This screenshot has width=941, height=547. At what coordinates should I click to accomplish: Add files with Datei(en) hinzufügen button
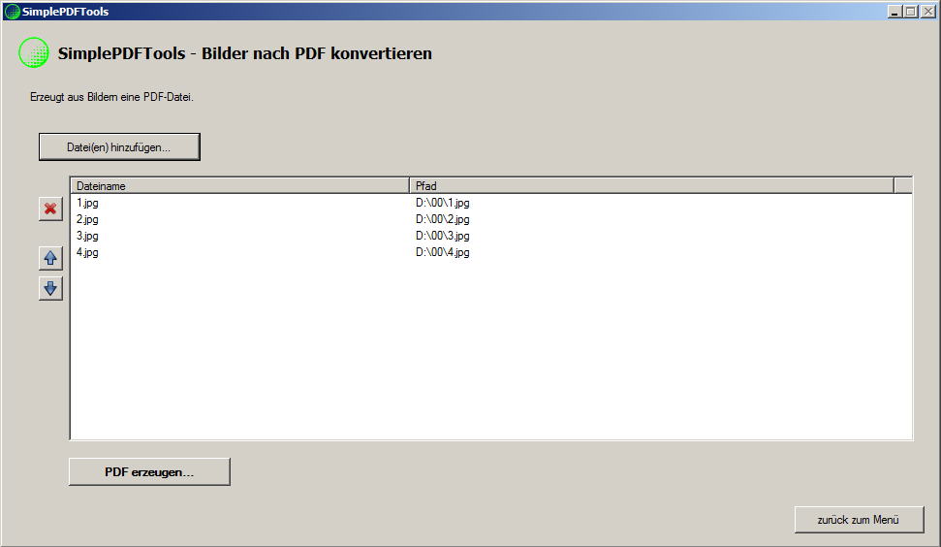[x=119, y=147]
